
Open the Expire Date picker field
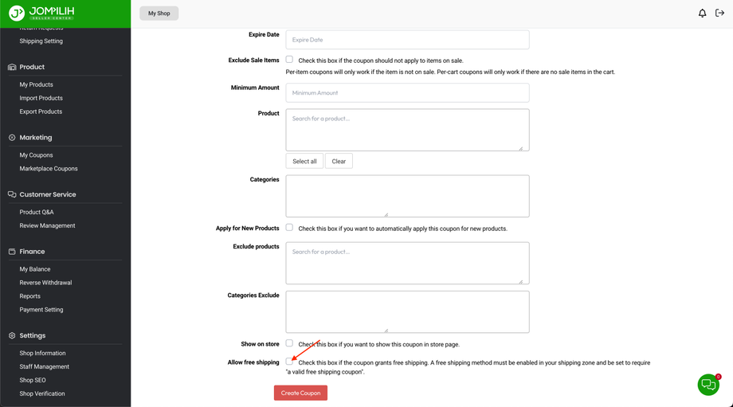coord(407,40)
